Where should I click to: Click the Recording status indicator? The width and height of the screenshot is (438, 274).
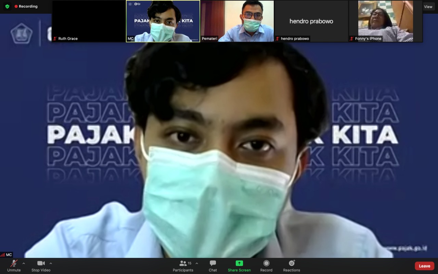(26, 7)
